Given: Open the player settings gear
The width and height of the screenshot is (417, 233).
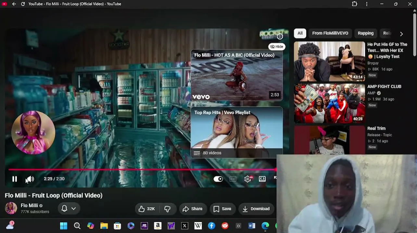Looking at the screenshot, I should coord(247,179).
